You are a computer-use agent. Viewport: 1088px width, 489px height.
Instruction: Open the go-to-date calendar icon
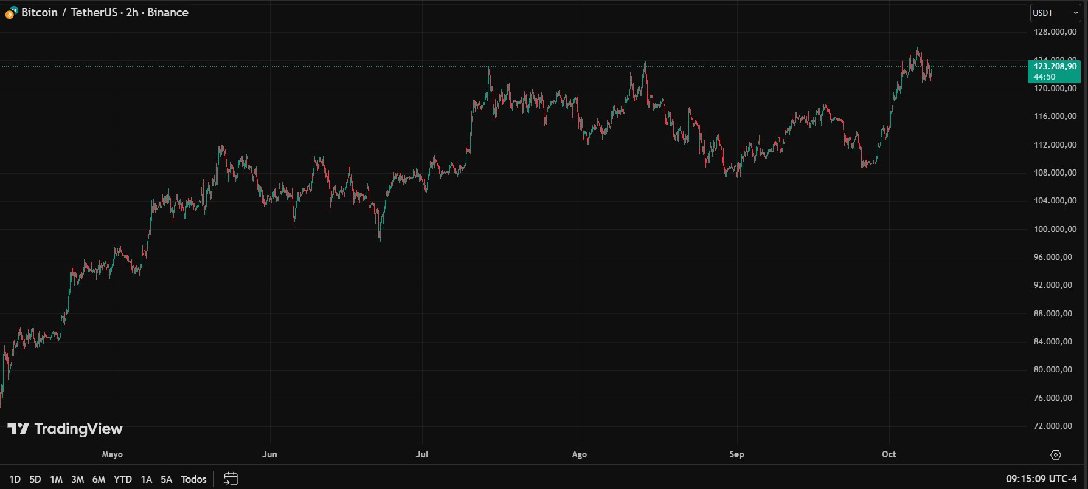230,479
